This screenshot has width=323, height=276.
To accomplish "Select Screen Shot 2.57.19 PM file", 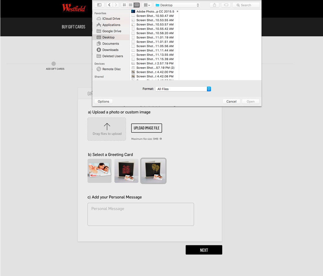I will tap(155, 63).
